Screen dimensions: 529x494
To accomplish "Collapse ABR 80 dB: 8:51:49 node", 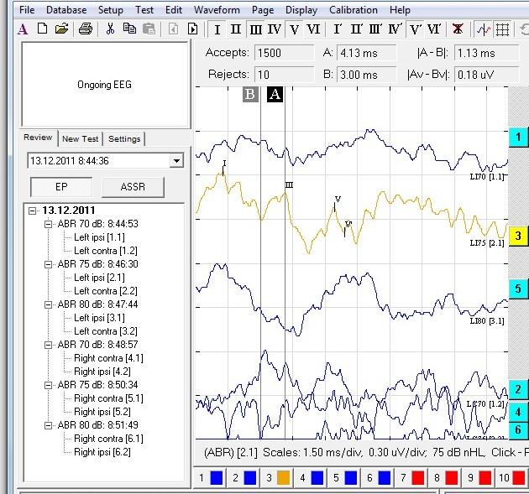I will pos(48,425).
